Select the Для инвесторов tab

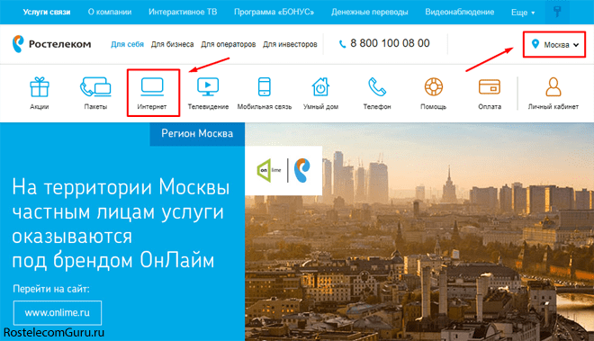pos(290,44)
